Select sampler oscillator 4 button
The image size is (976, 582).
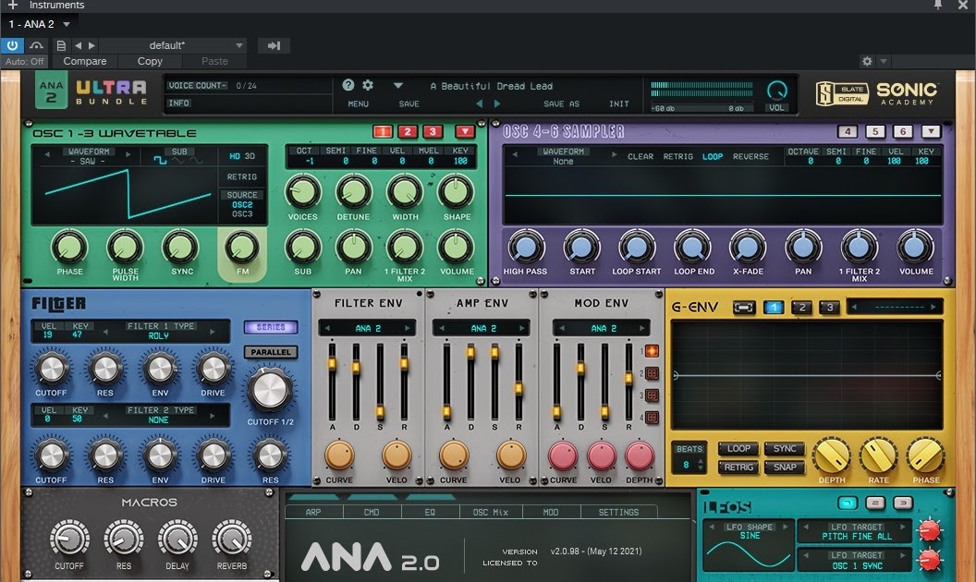(x=848, y=131)
